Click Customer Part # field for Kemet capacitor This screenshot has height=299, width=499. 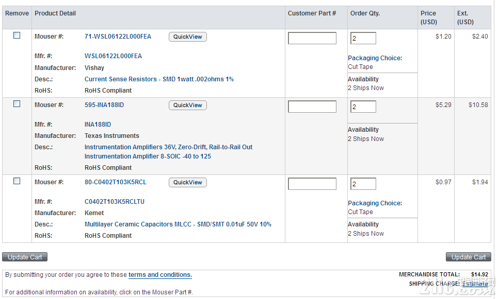(x=312, y=184)
